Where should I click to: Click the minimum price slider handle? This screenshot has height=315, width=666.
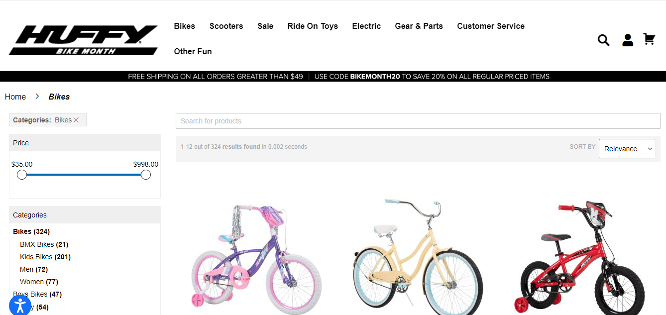click(x=22, y=175)
